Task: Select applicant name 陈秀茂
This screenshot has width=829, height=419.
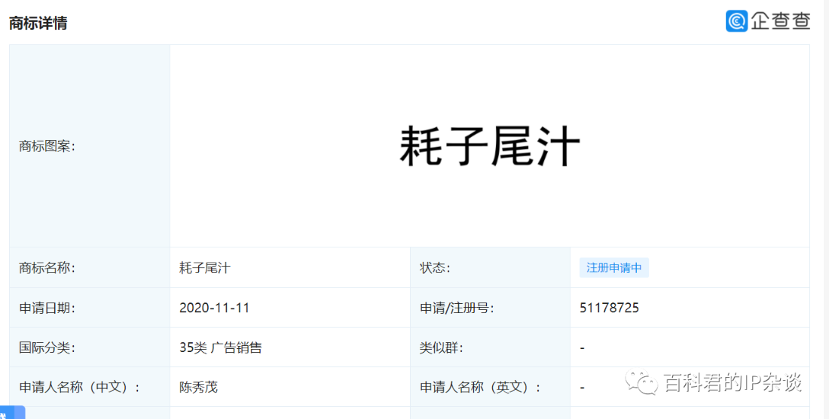Action: point(198,387)
